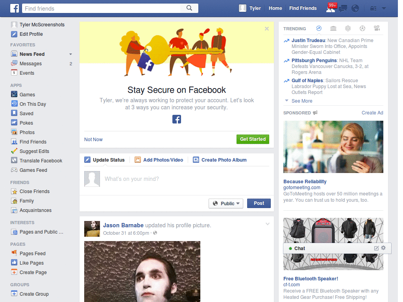Click the What's on your mind field
The width and height of the screenshot is (403, 302).
(x=157, y=179)
